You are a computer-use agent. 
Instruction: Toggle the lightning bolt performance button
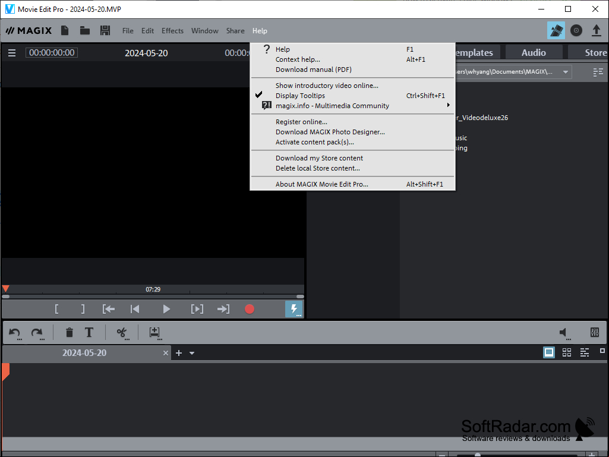coord(294,310)
